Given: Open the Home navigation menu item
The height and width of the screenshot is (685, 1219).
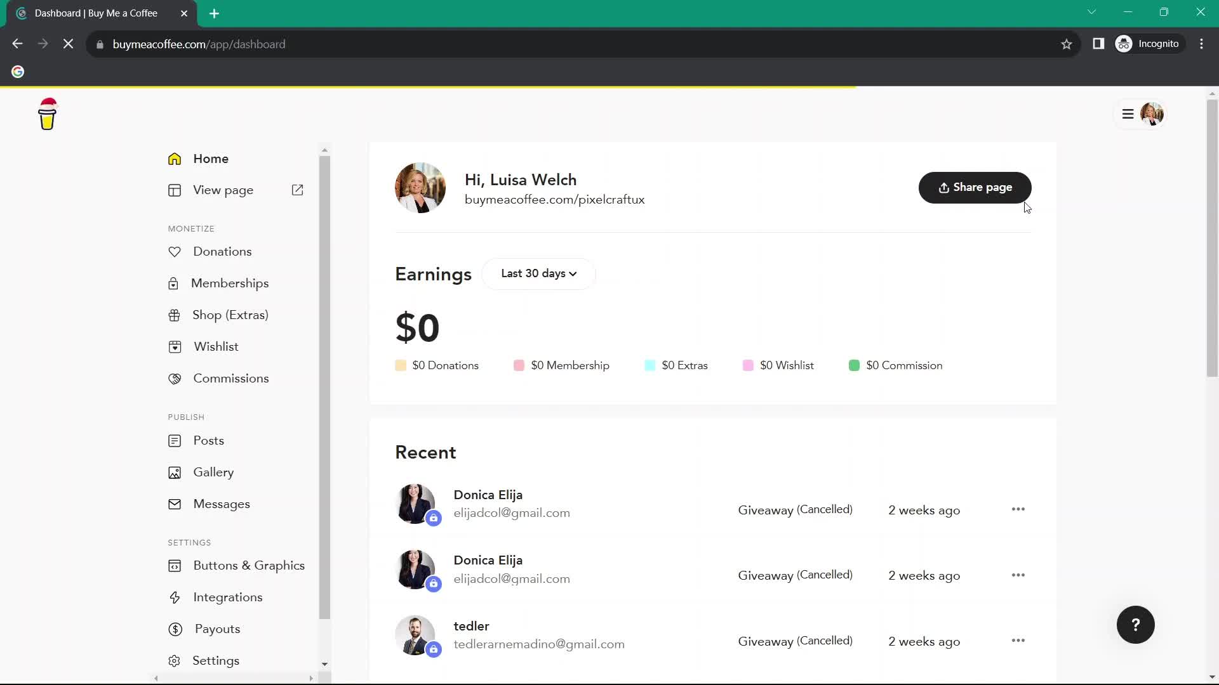Looking at the screenshot, I should coord(211,158).
